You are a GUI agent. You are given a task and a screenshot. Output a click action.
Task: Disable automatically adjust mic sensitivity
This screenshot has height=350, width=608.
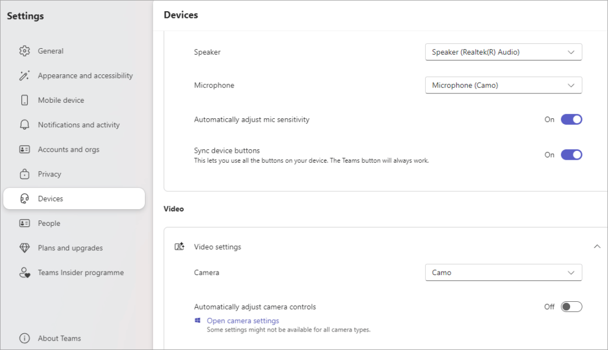(571, 119)
